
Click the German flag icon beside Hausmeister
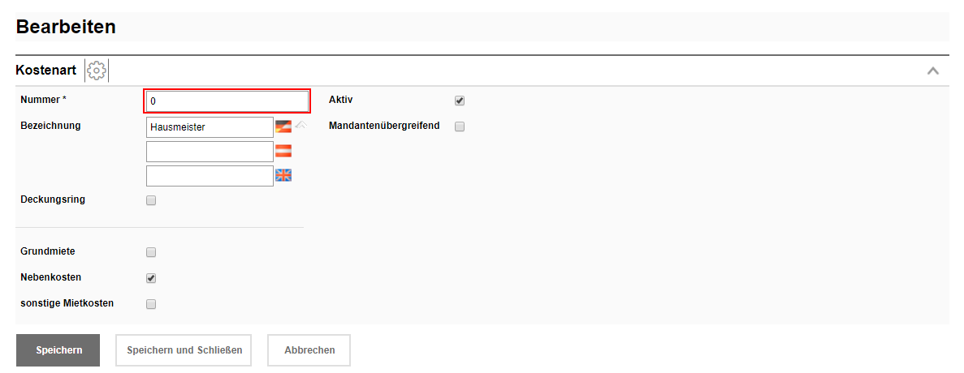(x=283, y=126)
